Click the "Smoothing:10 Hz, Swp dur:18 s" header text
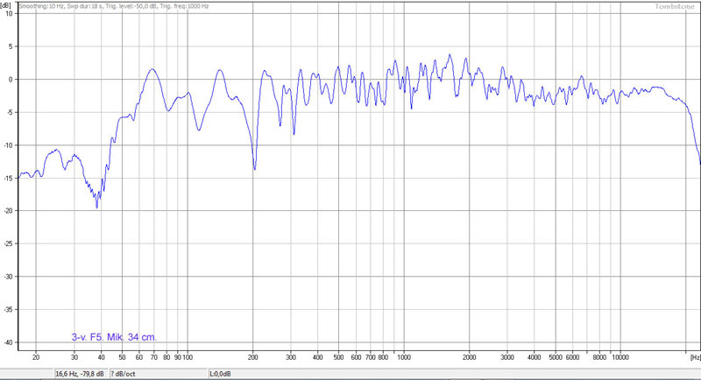 coord(61,6)
